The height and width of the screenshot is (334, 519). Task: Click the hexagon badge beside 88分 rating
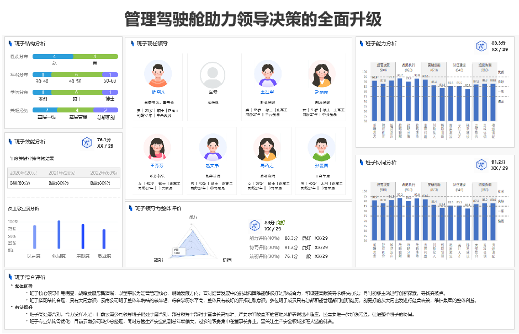tap(255, 225)
